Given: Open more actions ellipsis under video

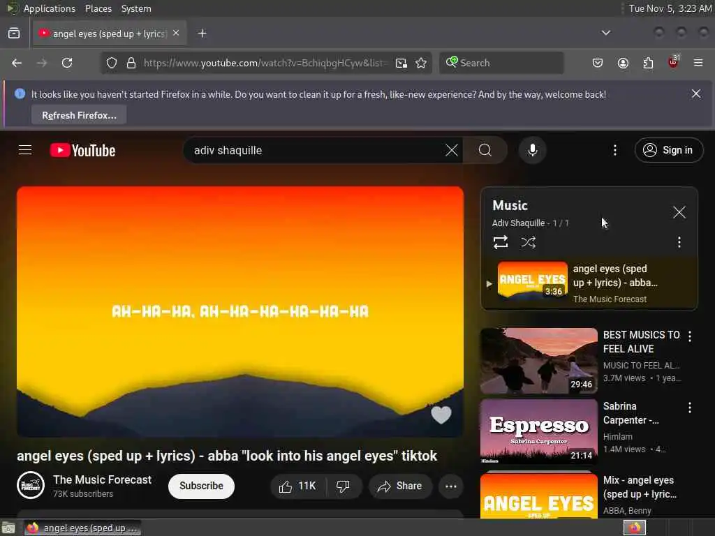Looking at the screenshot, I should coord(451,486).
